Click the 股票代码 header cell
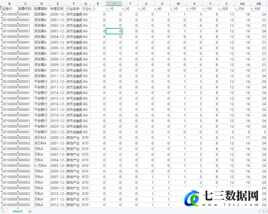 pos(25,9)
